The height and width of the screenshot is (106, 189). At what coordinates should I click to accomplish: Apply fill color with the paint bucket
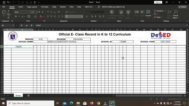pos(35,16)
